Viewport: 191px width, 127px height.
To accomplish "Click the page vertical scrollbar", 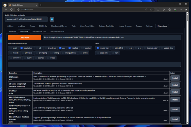I will pos(187,18).
